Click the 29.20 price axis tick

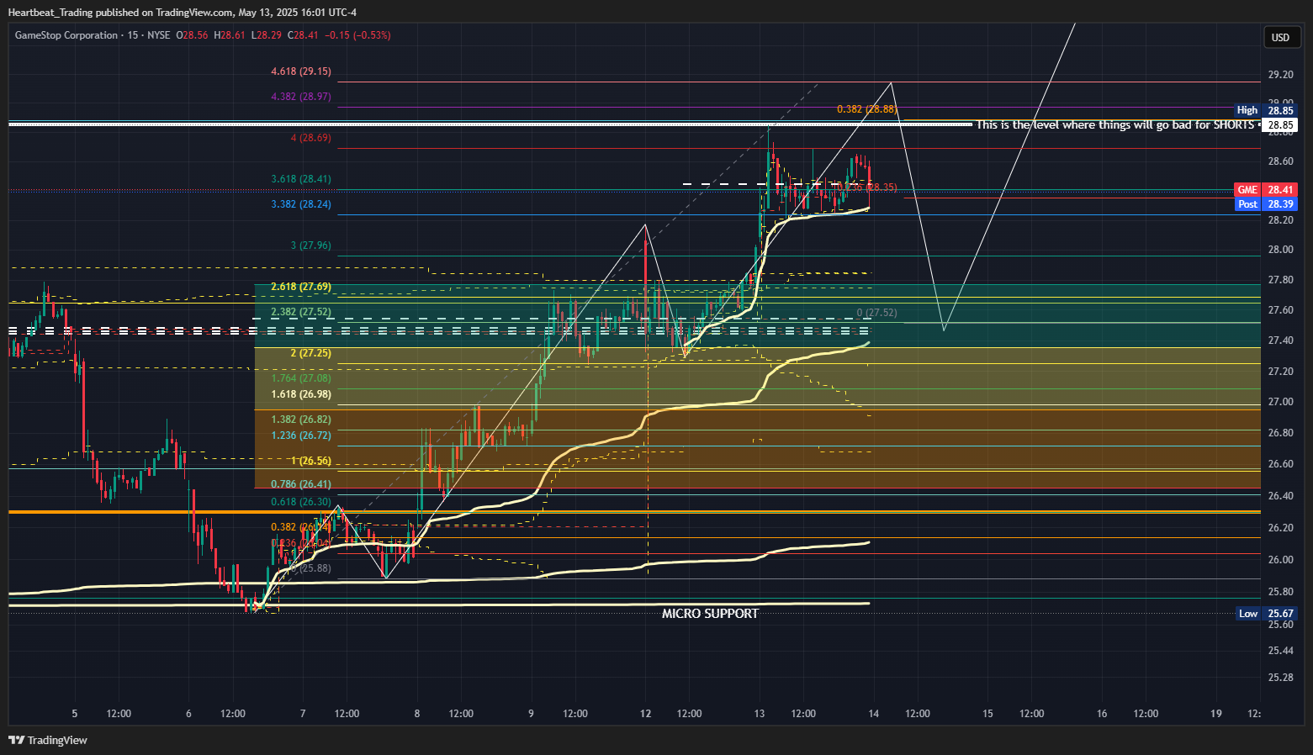pyautogui.click(x=1281, y=75)
